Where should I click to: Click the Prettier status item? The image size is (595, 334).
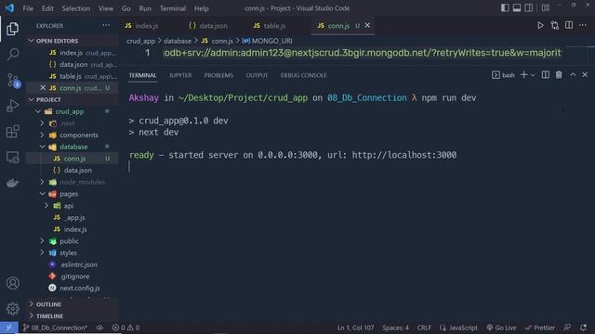coord(539,328)
